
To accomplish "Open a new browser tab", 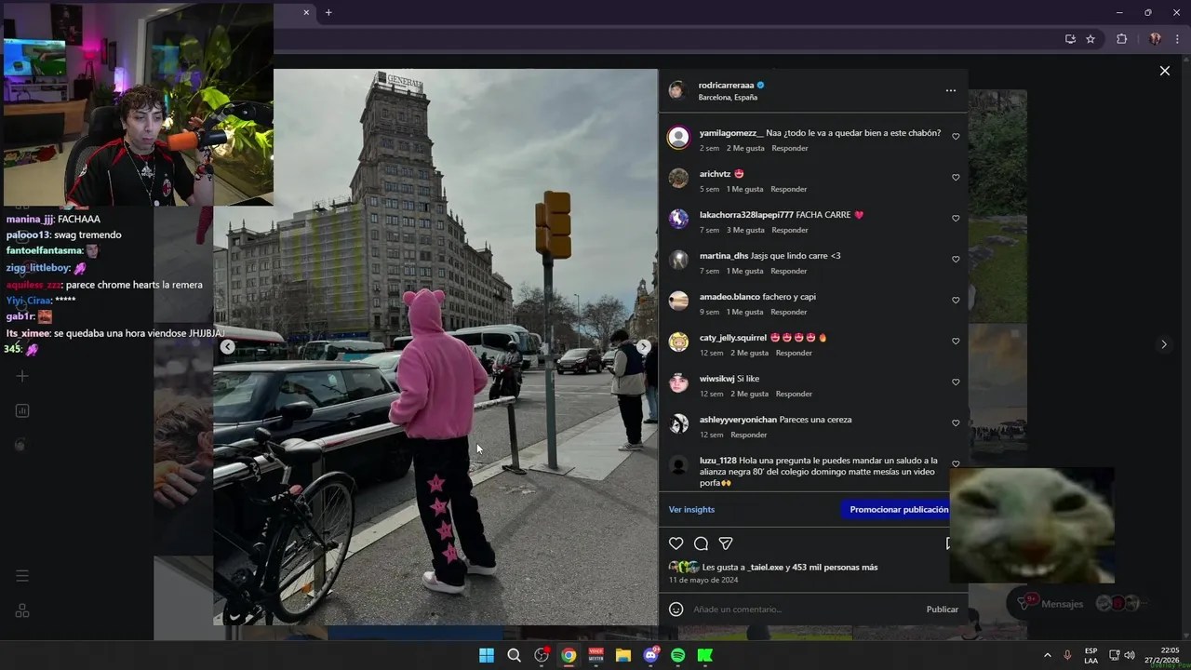I will [x=328, y=12].
